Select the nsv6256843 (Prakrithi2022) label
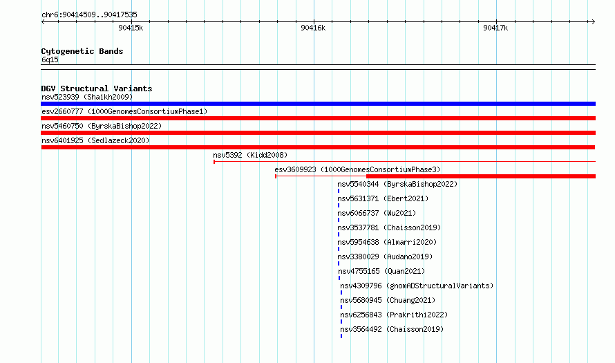Image resolution: width=615 pixels, height=363 pixels. pyautogui.click(x=394, y=315)
